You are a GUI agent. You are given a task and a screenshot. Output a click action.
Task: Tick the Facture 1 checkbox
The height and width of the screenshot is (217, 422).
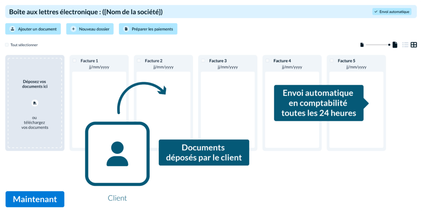[75, 61]
